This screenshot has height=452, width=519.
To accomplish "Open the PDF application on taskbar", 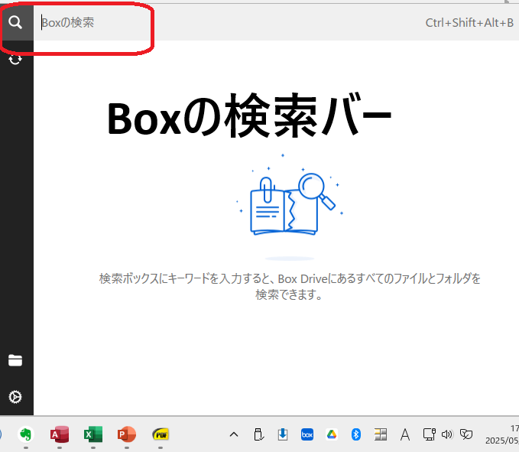I will click(161, 434).
